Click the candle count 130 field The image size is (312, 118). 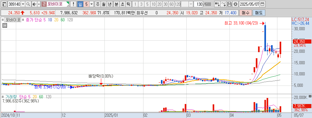tap(198, 4)
